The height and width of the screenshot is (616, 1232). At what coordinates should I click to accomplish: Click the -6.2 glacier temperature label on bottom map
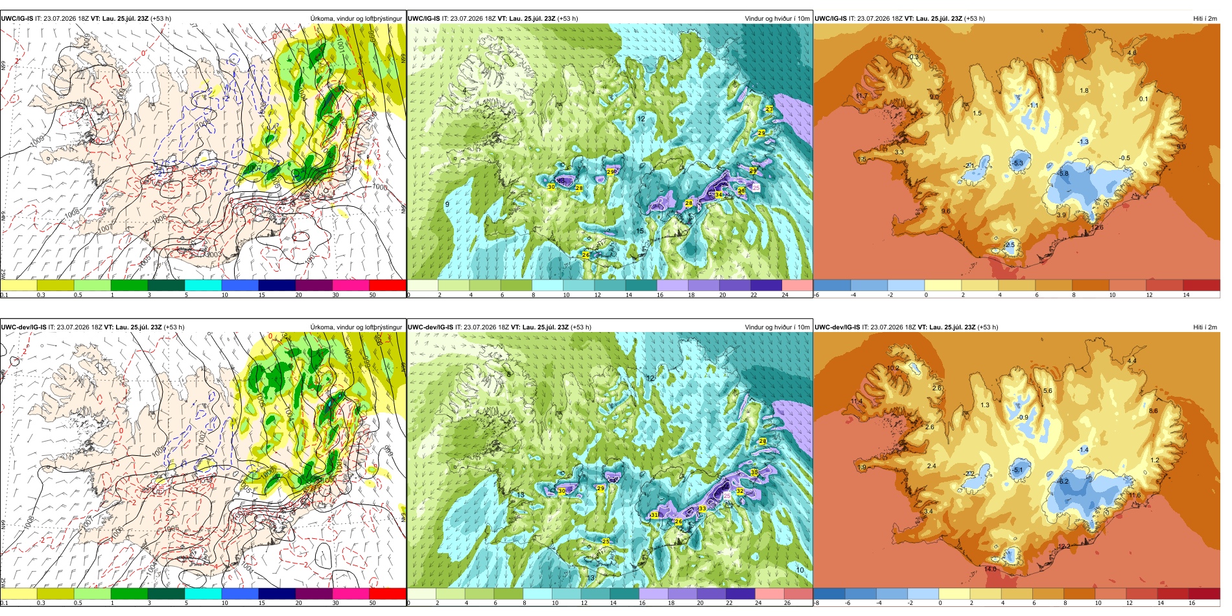1063,482
